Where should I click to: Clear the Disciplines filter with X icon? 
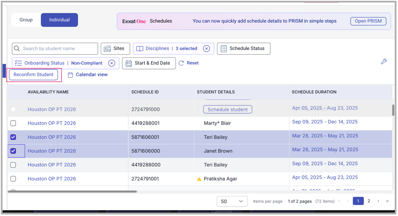[206, 49]
